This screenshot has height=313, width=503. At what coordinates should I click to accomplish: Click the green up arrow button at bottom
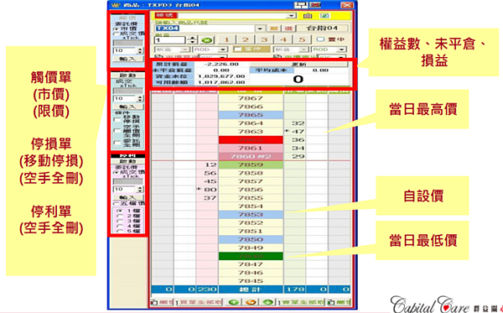point(233,302)
